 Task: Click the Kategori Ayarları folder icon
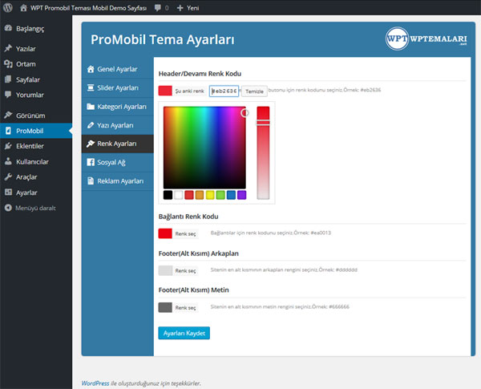tap(91, 107)
